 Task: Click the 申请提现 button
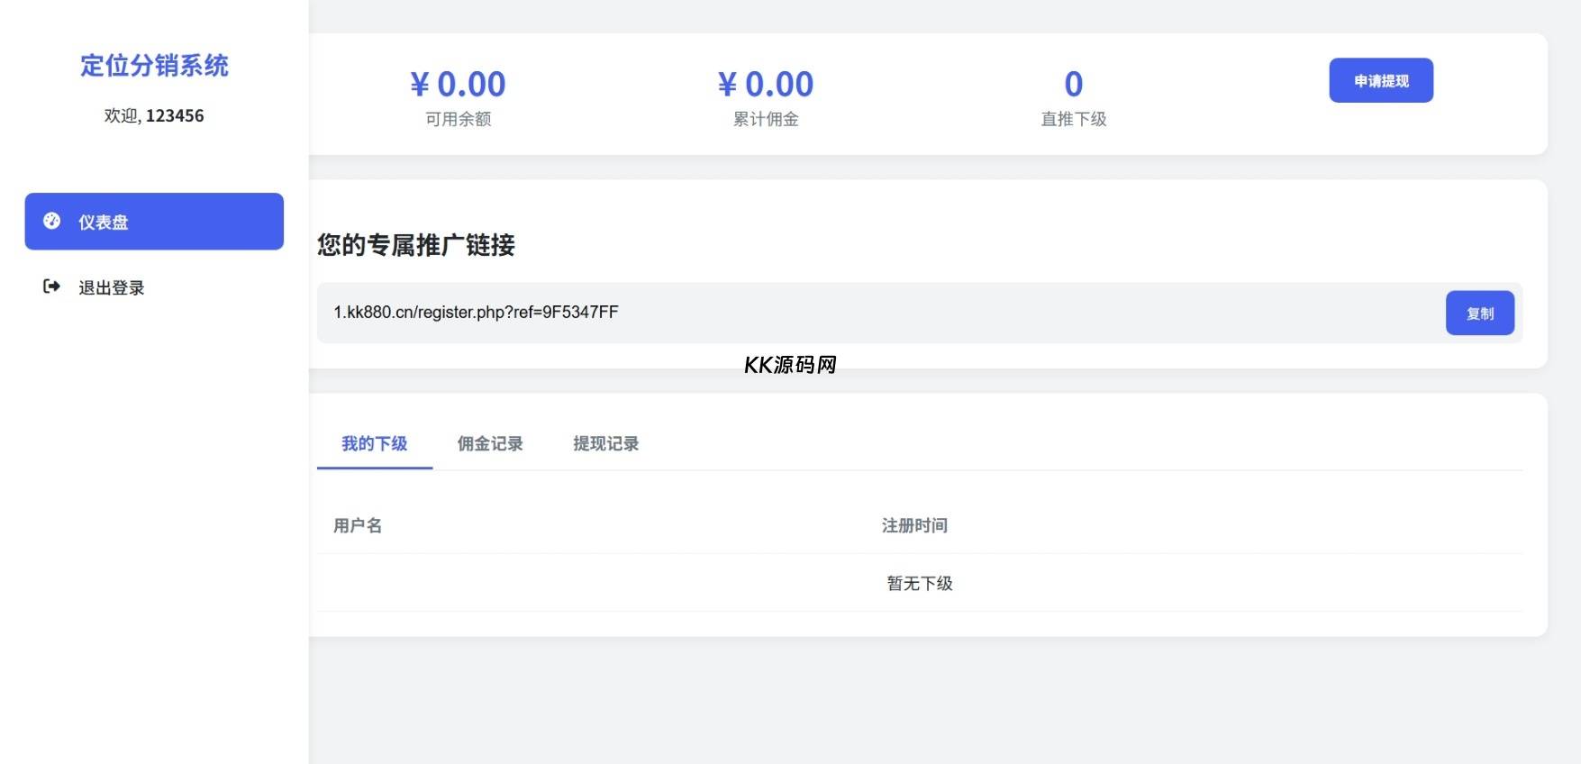point(1381,81)
